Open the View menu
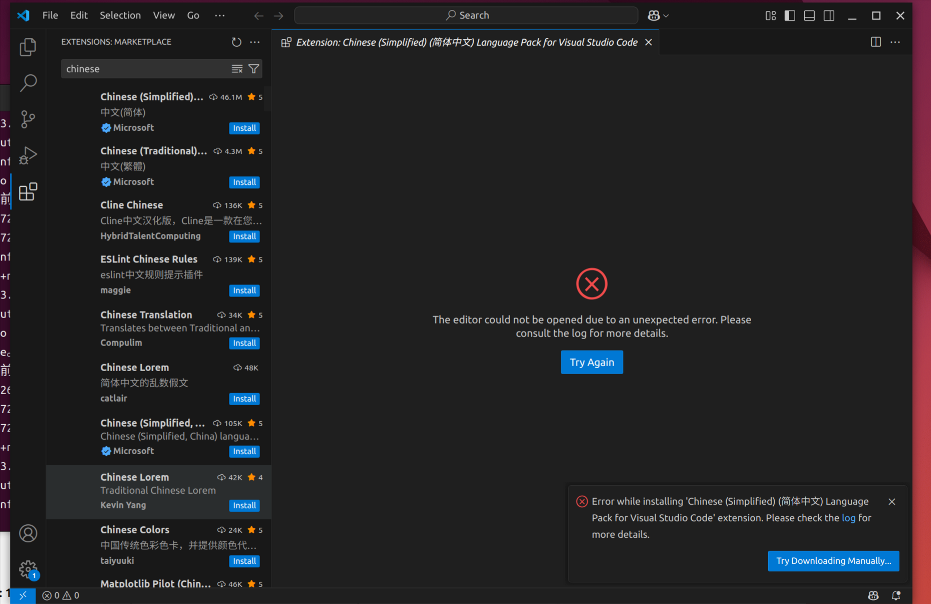 click(164, 16)
